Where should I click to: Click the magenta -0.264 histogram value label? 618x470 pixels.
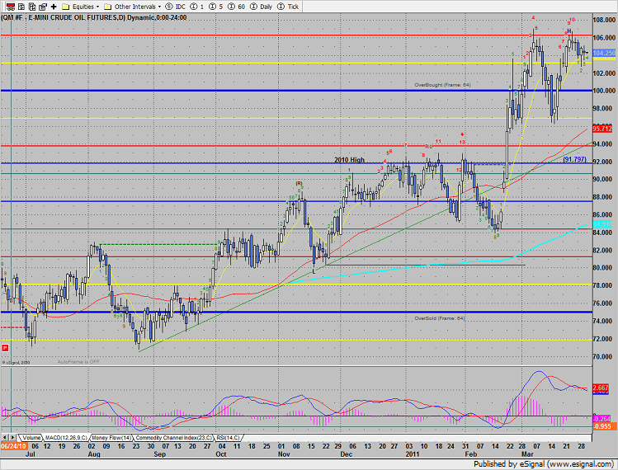(x=601, y=419)
